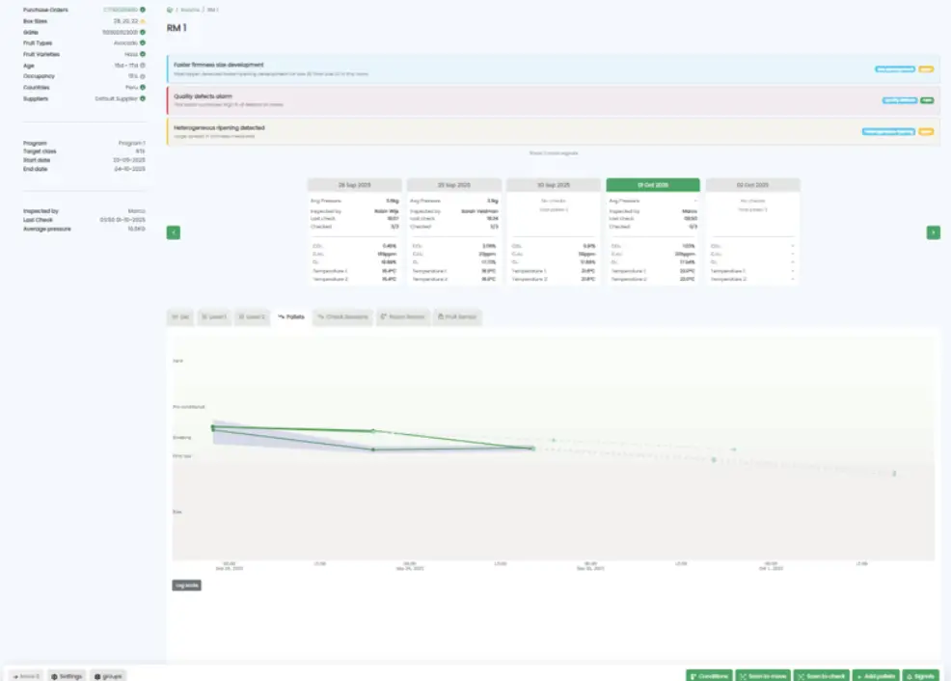Click the home icon in the breadcrumb
Viewport: 951px width, 681px height.
[170, 10]
